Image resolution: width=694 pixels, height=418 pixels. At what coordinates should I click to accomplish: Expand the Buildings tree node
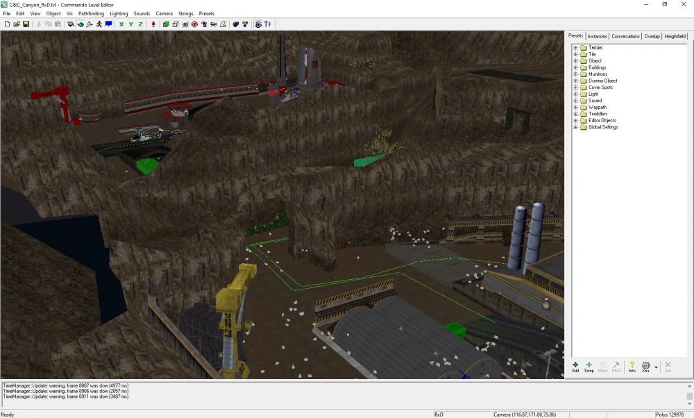click(x=575, y=68)
